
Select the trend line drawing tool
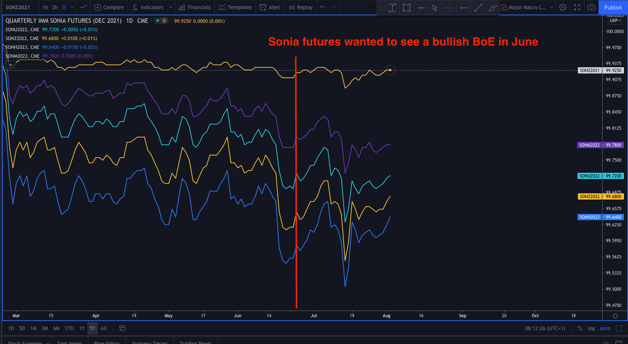click(478, 7)
